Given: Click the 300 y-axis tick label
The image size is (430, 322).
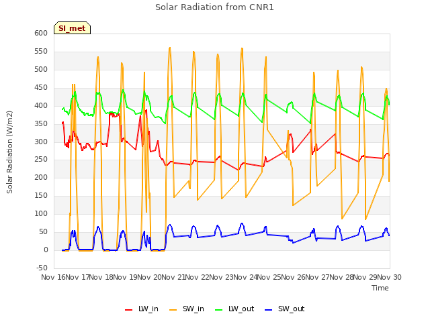Looking at the screenshot, I should 41,142.
